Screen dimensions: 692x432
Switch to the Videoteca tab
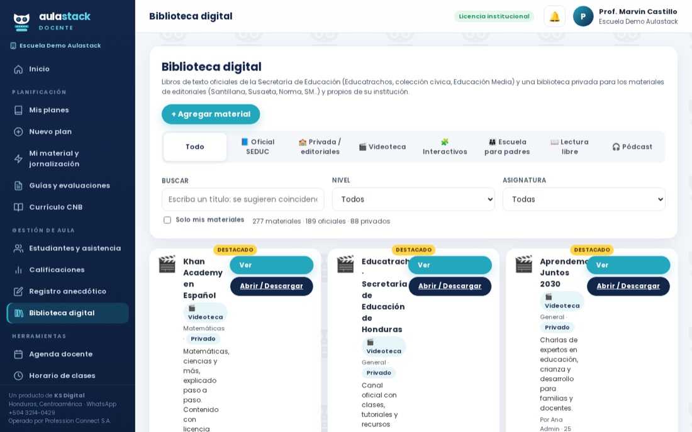382,147
